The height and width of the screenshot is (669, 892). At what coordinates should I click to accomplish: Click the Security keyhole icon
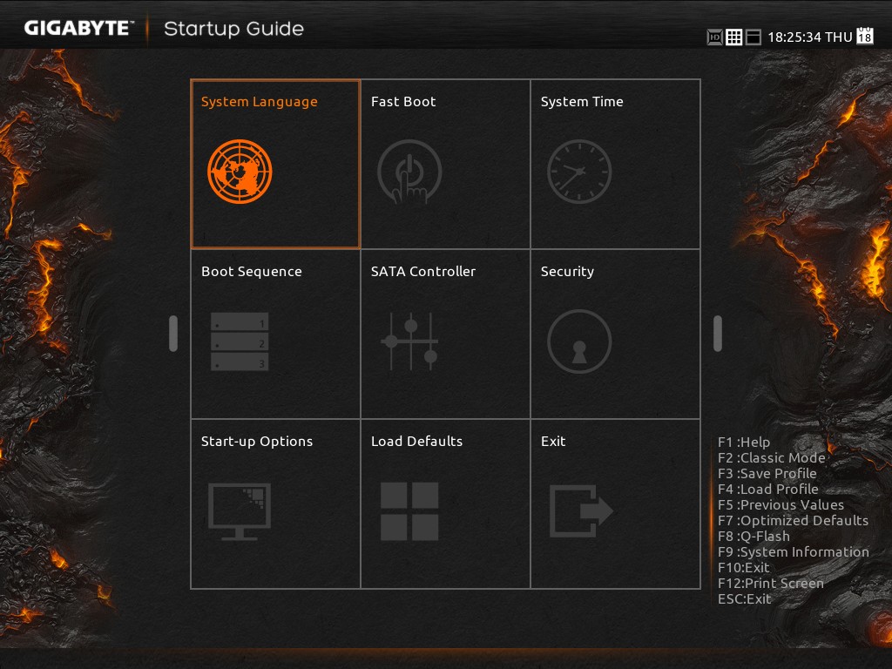tap(579, 341)
